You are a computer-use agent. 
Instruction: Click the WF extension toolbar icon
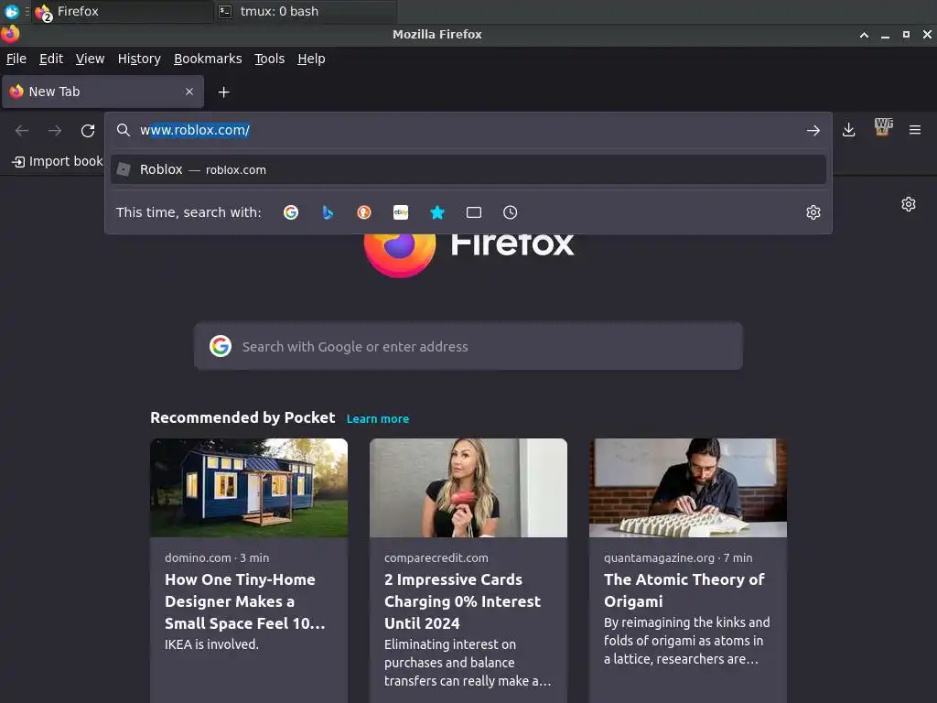[x=883, y=127]
